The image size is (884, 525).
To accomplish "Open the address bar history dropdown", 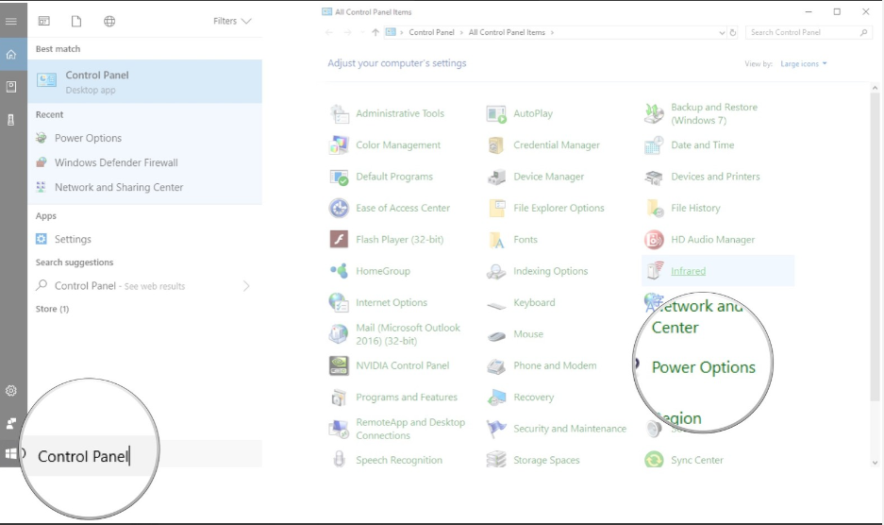I will (x=722, y=32).
